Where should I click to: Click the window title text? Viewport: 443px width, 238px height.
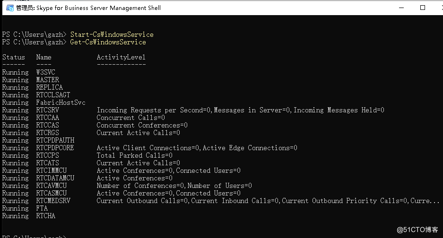[88, 8]
